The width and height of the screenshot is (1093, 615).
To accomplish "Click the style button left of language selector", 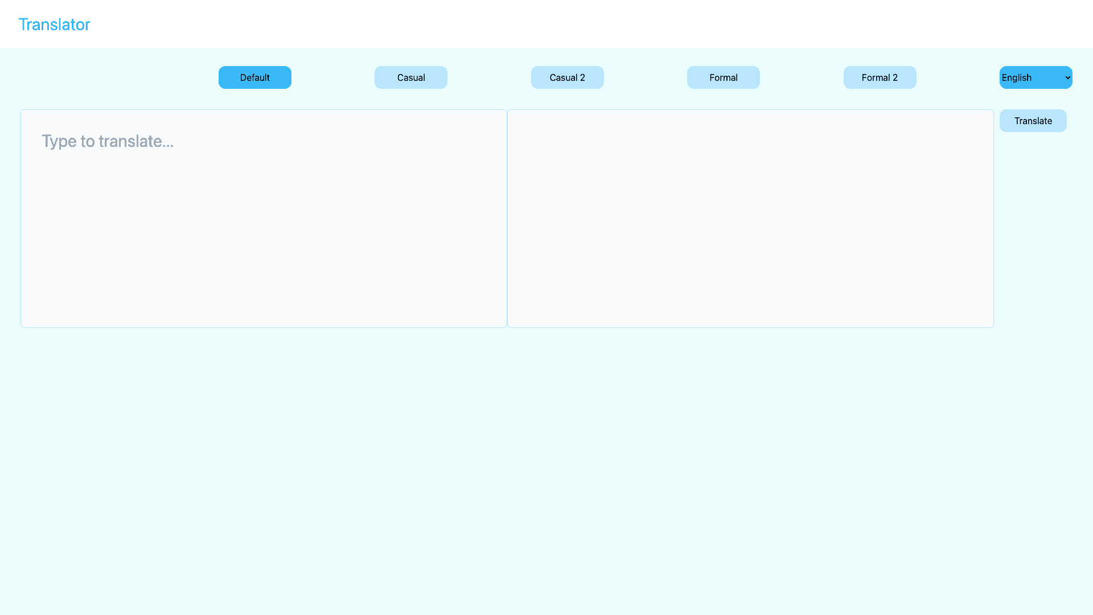I will click(x=880, y=77).
